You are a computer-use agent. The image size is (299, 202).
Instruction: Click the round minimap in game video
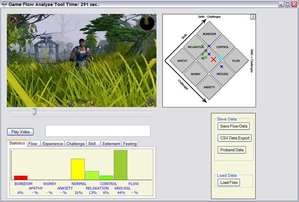tap(147, 23)
